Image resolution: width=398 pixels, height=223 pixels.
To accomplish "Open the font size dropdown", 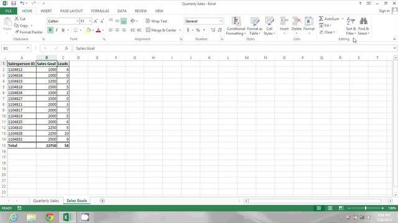I will click(x=90, y=21).
